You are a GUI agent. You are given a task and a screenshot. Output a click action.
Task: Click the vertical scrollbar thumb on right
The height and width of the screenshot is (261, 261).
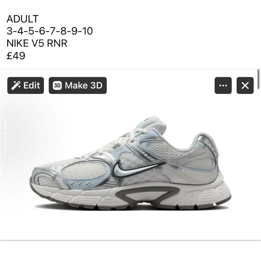(258, 79)
